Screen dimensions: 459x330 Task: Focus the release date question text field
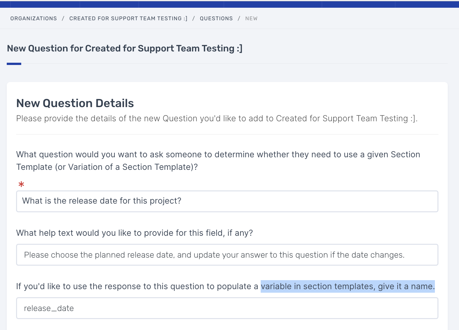[x=227, y=201]
